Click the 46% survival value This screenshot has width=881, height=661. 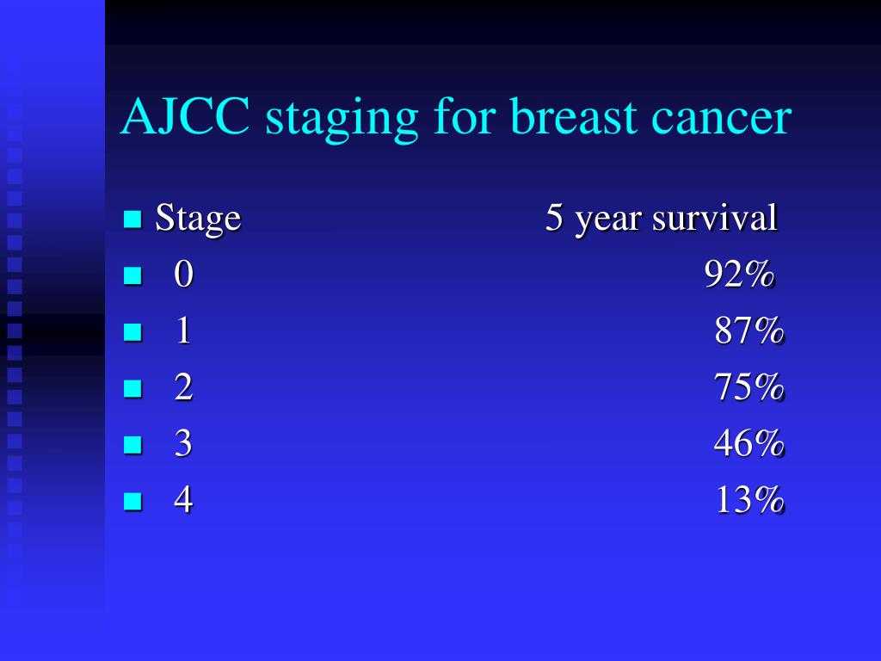[749, 443]
